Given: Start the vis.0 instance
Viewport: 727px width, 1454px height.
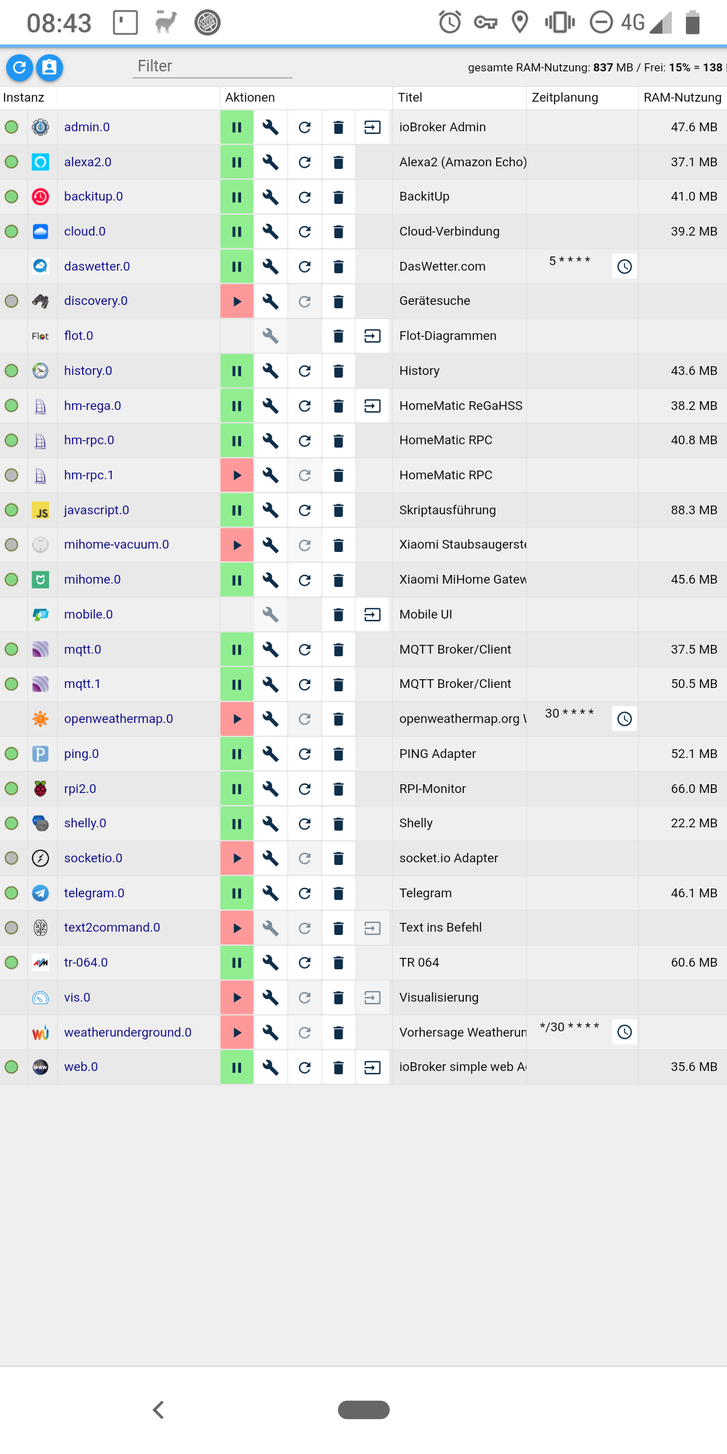Looking at the screenshot, I should (237, 998).
